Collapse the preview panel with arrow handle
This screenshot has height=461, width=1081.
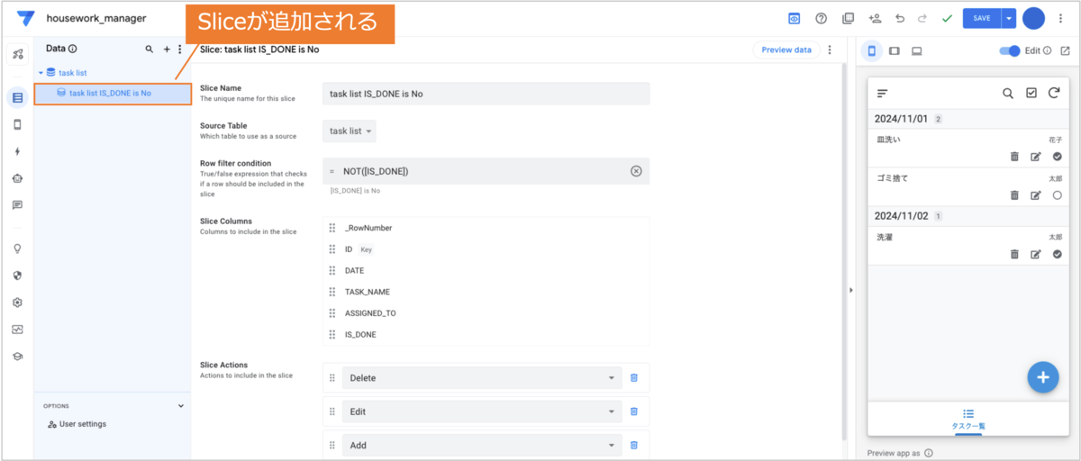[x=851, y=290]
